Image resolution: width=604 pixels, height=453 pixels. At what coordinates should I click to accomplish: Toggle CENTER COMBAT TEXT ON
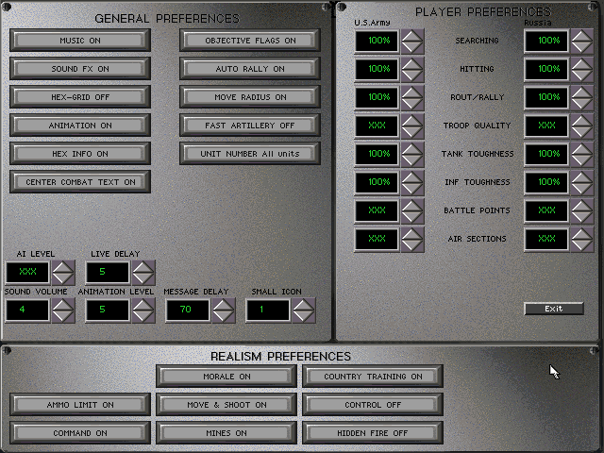80,182
